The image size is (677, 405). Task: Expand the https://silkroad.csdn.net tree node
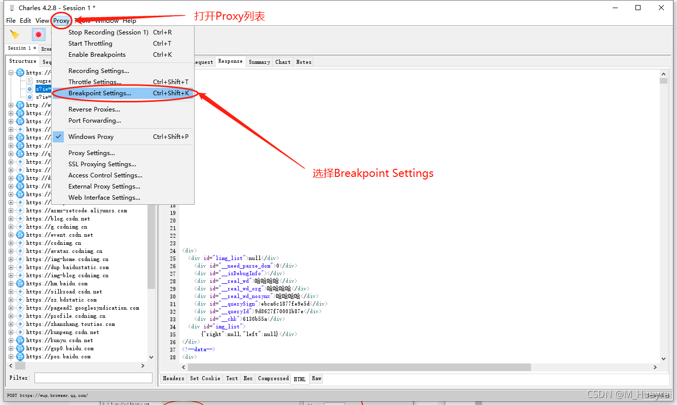[x=11, y=291]
